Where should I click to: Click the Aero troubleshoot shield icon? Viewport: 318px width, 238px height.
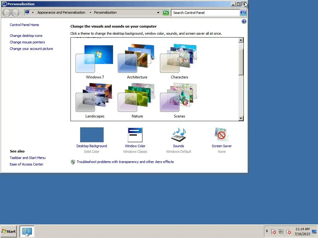[73, 162]
